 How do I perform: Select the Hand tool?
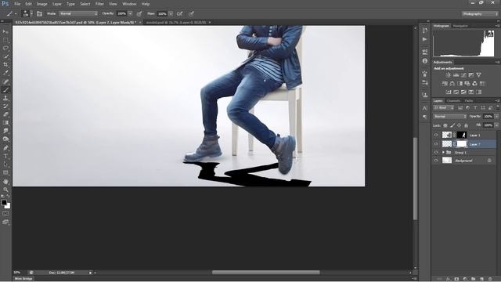[5, 181]
